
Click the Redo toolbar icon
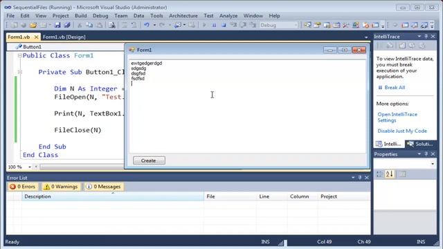(x=162, y=25)
